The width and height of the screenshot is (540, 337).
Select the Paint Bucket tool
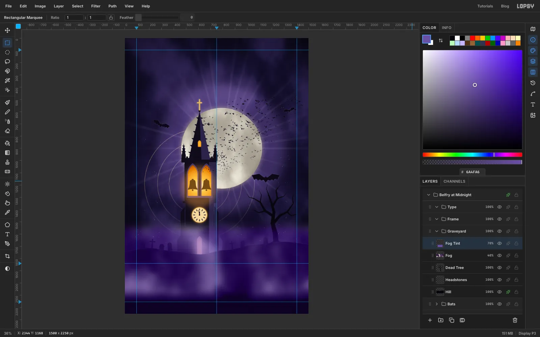[x=7, y=143]
